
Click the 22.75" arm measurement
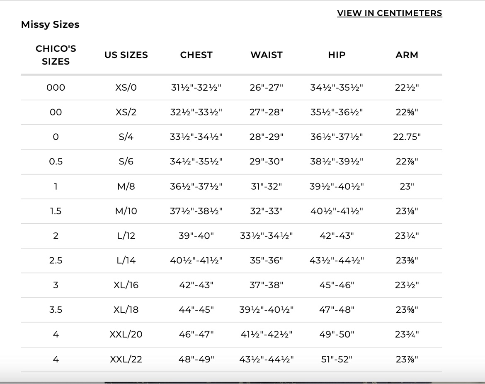pos(407,137)
